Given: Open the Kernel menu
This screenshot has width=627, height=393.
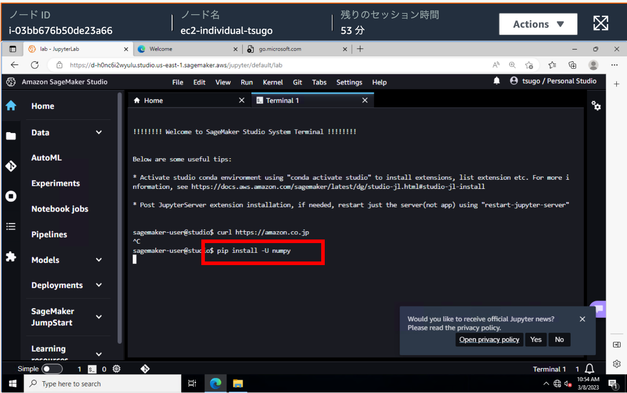Looking at the screenshot, I should 273,82.
